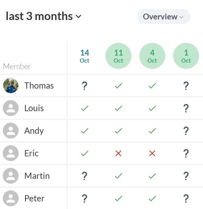Click Thomas's question mark for 14 Oct
Screen dimensions: 203x209
(84, 86)
